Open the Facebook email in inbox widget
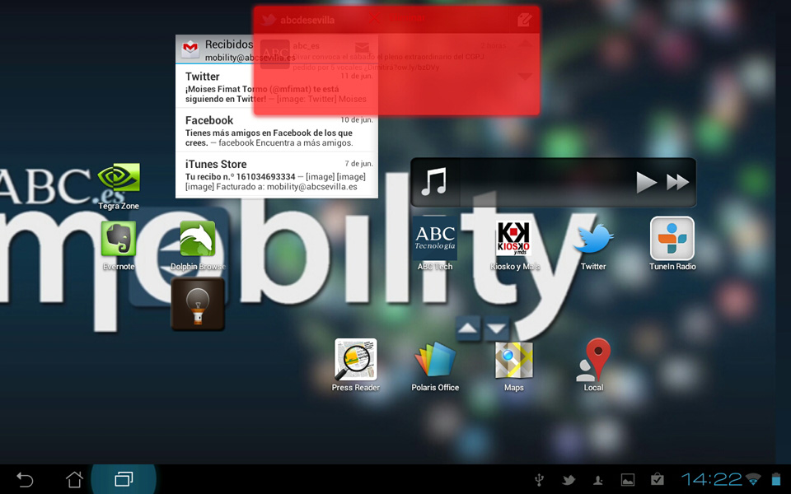Viewport: 791px width, 494px height. point(277,131)
